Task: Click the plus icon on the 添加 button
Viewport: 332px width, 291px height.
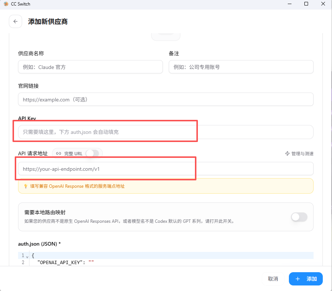Action: click(x=297, y=279)
